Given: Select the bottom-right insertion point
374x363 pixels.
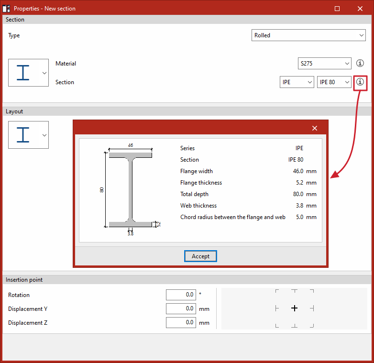Looking at the screenshot, I should pyautogui.click(x=312, y=326).
